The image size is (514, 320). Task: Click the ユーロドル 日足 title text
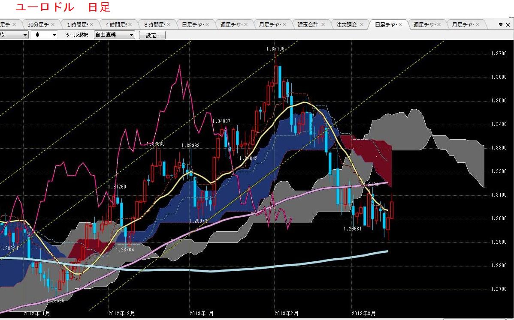pos(63,7)
